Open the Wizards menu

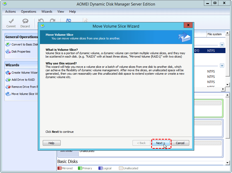point(47,12)
